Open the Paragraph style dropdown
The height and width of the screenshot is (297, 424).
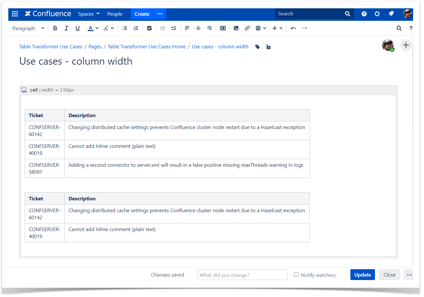pyautogui.click(x=28, y=28)
